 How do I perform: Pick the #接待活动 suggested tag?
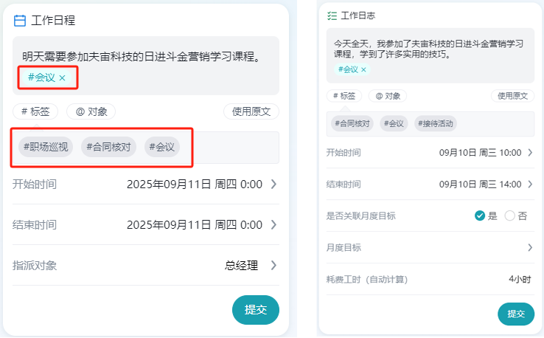[436, 123]
